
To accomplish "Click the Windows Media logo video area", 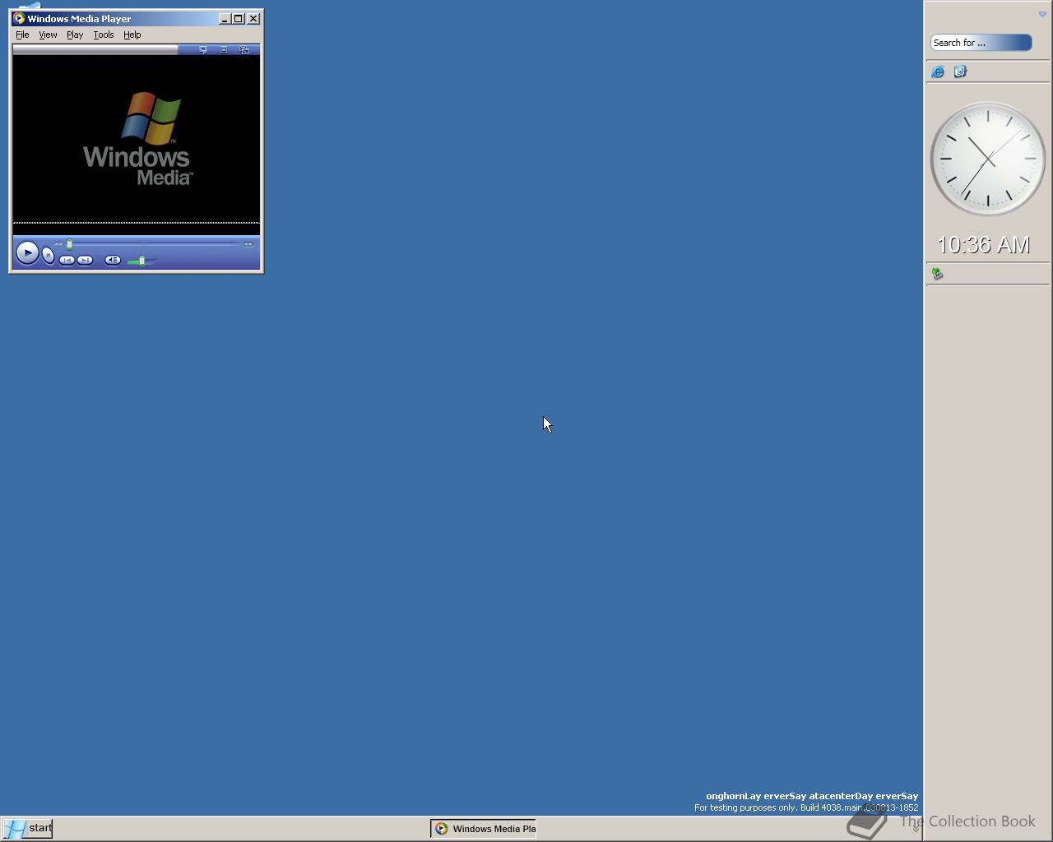I will (x=137, y=138).
